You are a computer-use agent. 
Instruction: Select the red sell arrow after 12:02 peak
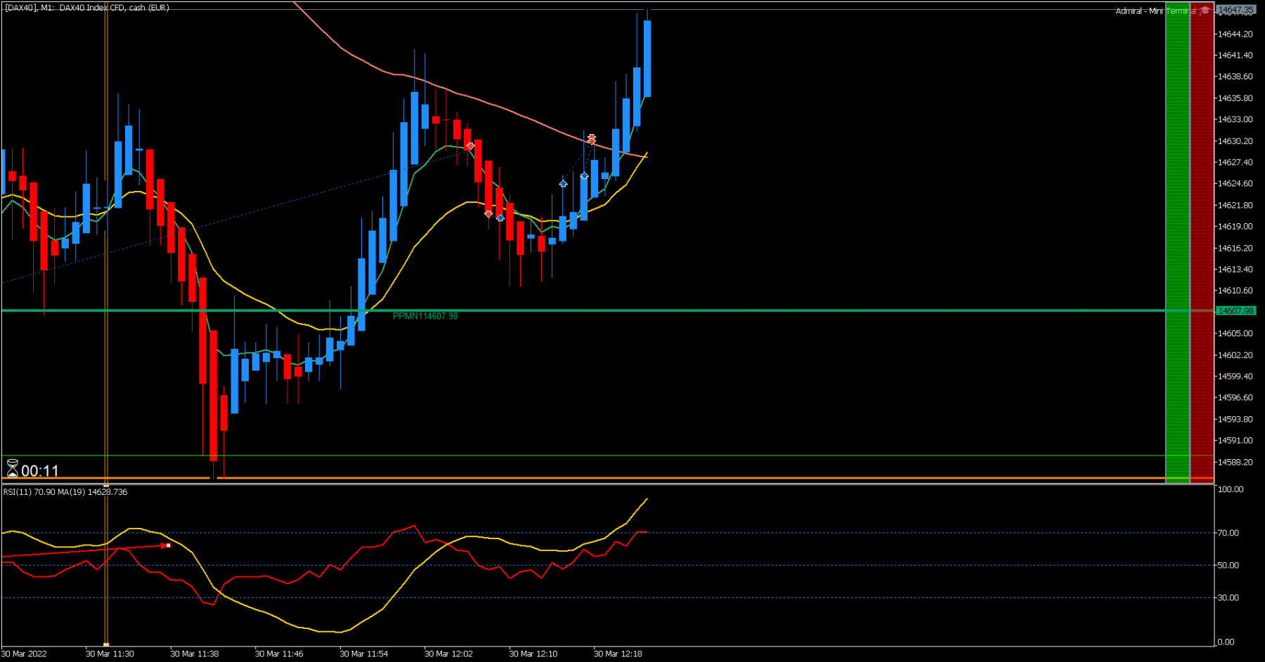(x=470, y=146)
